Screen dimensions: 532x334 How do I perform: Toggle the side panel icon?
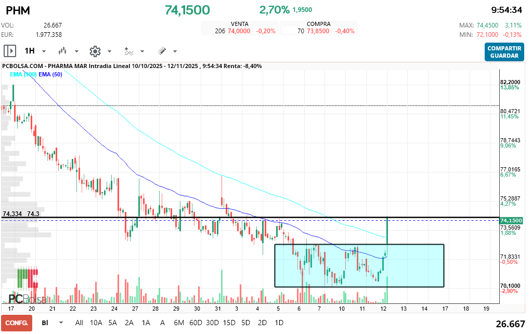tap(10, 51)
